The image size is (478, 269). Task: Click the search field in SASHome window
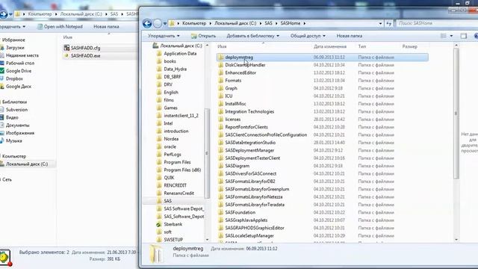[436, 23]
